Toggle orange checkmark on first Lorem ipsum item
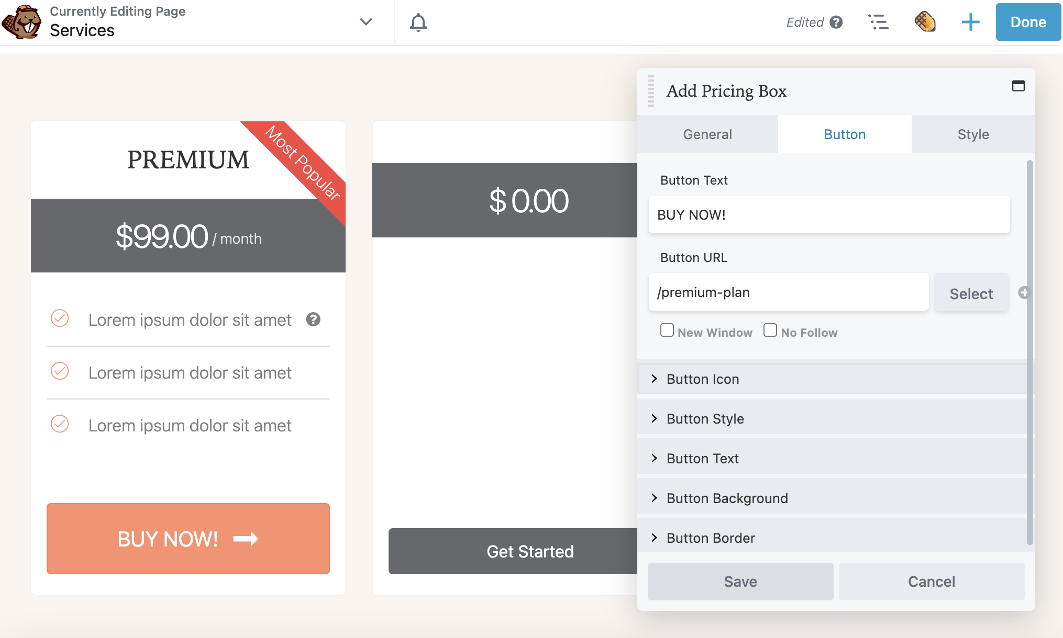Image resolution: width=1063 pixels, height=638 pixels. coord(59,318)
